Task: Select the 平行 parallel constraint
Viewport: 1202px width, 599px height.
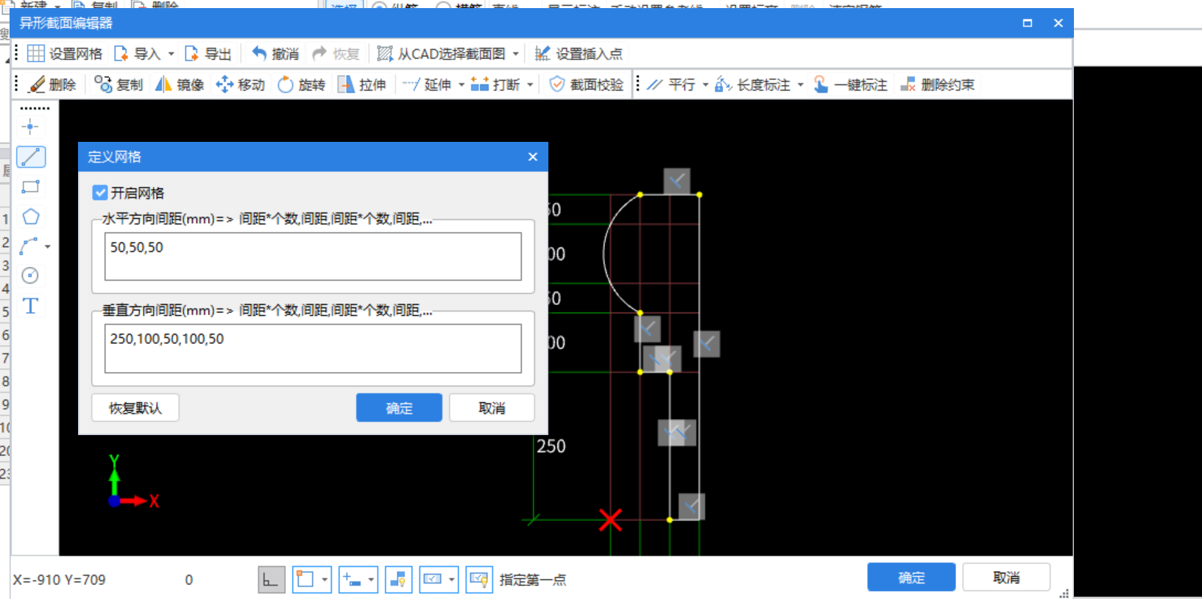Action: (x=671, y=85)
